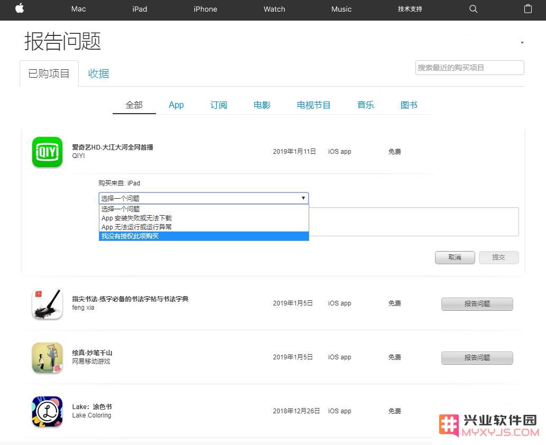The height and width of the screenshot is (445, 546).
Task: Click the 2018年12月26日 date
Action: [x=297, y=411]
